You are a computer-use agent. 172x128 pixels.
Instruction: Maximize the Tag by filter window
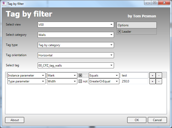coord(155,3)
